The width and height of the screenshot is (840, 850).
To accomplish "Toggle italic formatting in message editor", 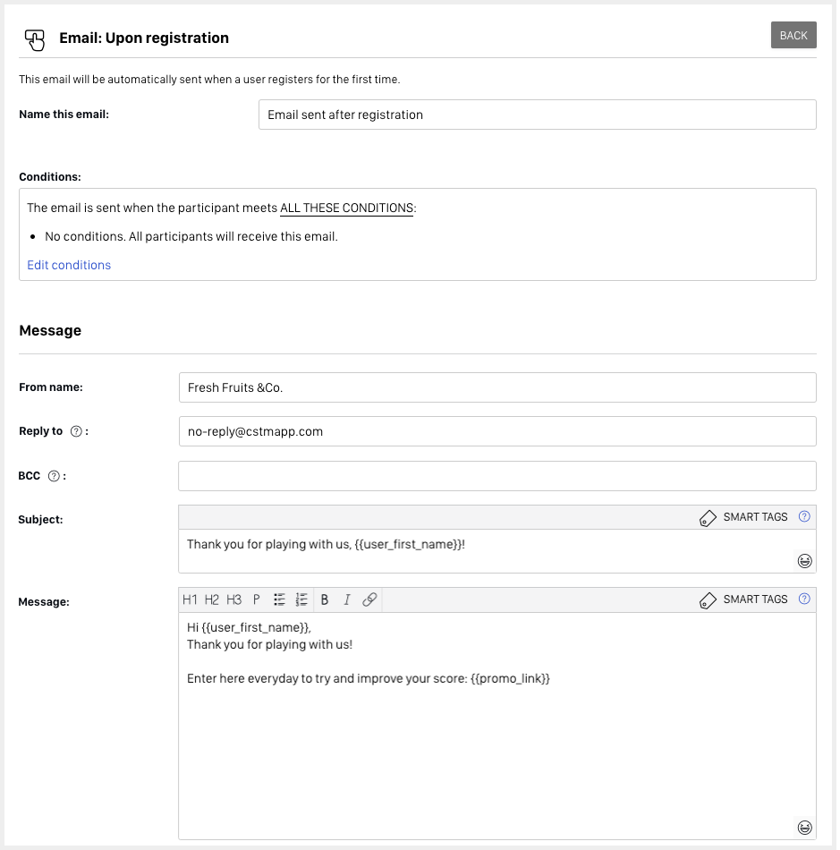I will tap(347, 599).
